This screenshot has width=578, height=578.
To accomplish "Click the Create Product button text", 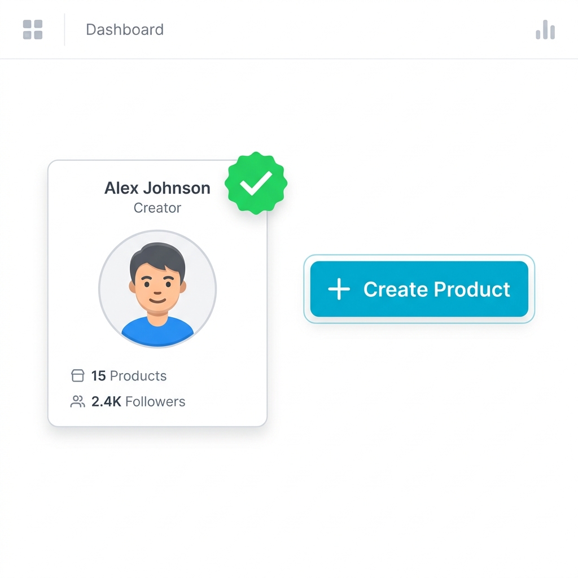I will pos(436,289).
